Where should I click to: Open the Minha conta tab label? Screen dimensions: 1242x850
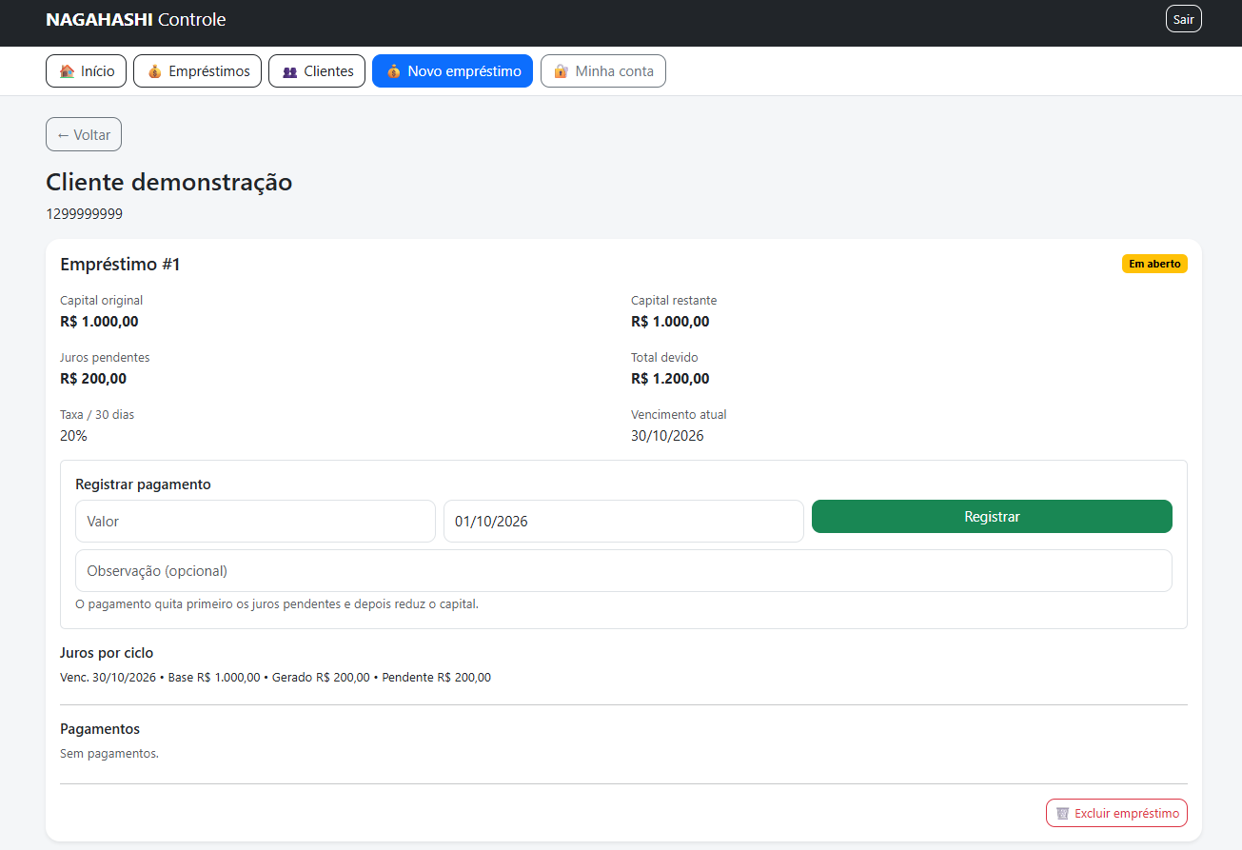(615, 71)
